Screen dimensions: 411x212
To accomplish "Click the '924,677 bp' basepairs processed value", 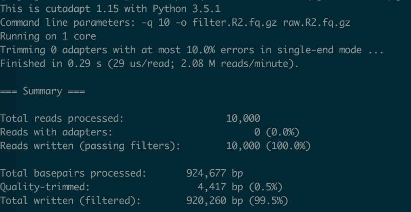I will (215, 173).
